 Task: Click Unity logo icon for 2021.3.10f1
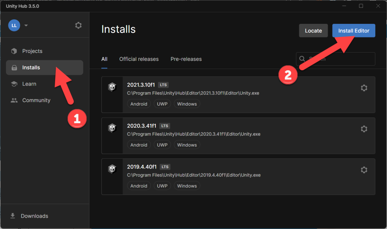click(x=112, y=87)
